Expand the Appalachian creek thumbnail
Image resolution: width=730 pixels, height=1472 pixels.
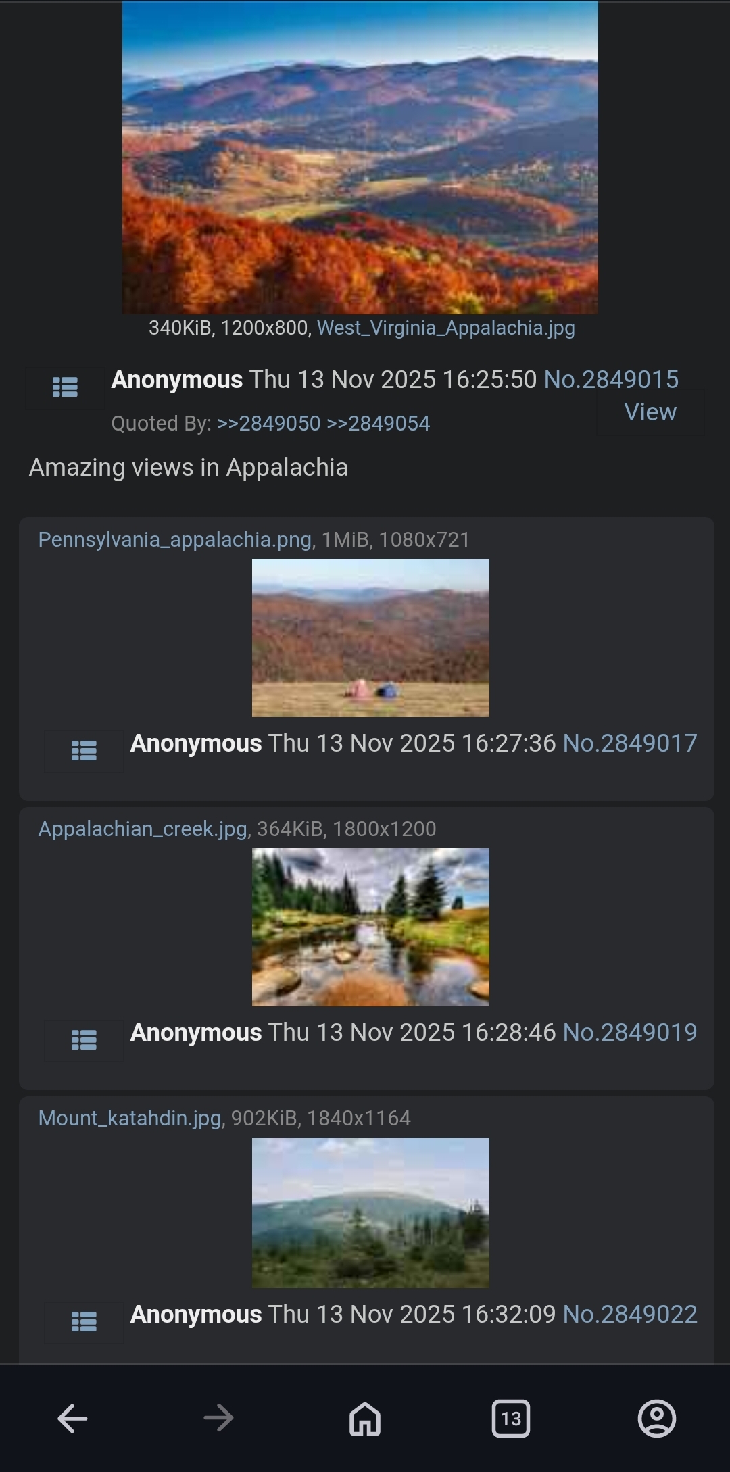coord(370,927)
